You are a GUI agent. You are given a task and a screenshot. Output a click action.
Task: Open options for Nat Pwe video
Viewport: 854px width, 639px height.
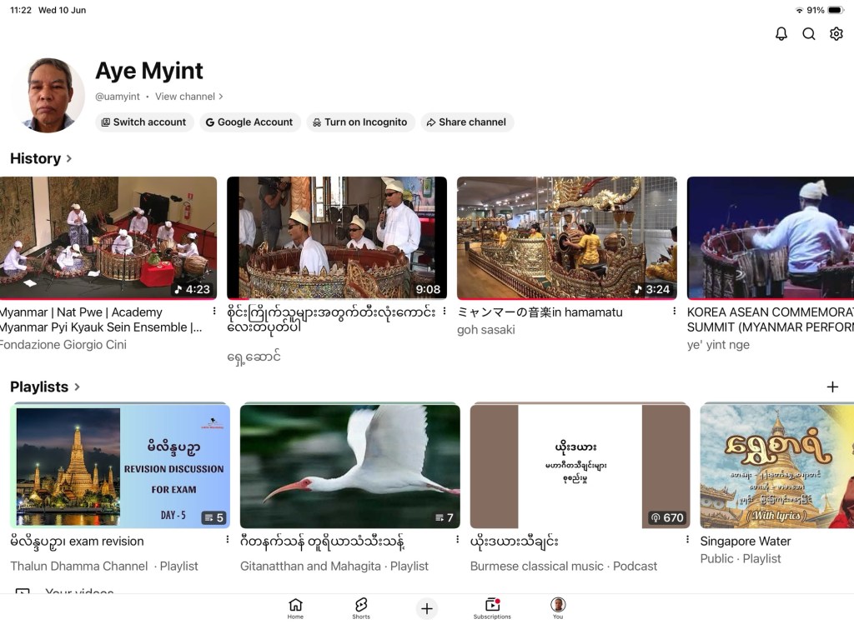(x=214, y=311)
